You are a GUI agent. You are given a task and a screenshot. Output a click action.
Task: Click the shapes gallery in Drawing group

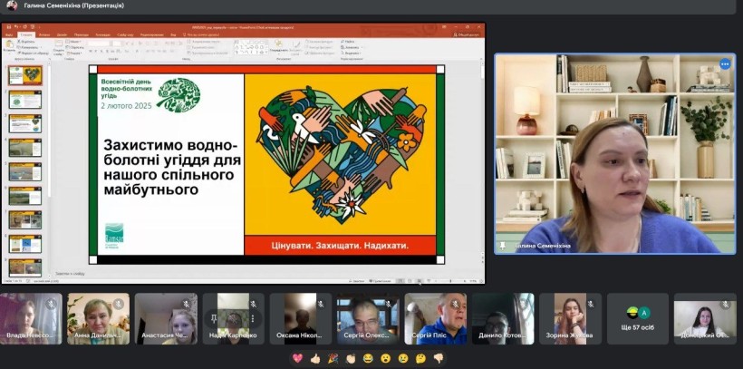pos(251,46)
